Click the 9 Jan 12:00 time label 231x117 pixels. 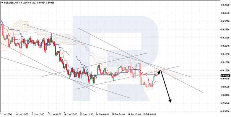point(38,114)
